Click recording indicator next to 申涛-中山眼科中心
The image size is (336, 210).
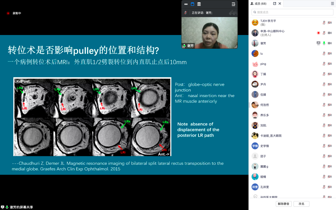[318, 33]
